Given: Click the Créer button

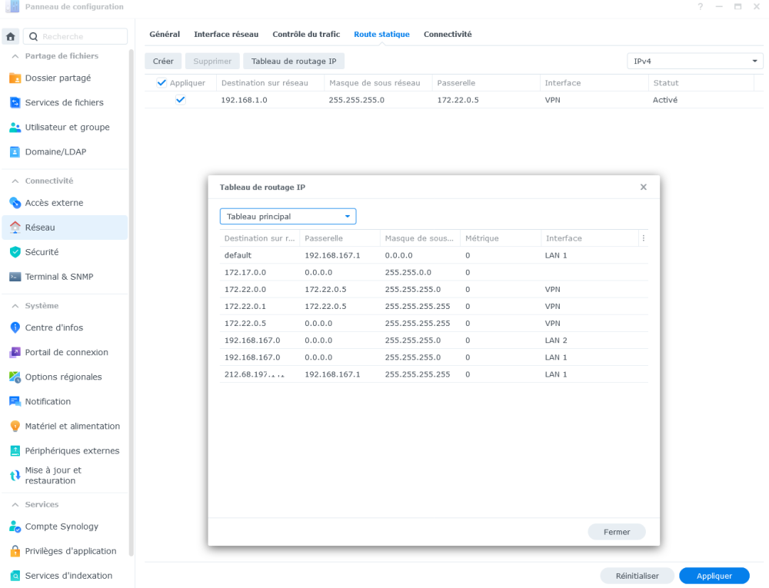Looking at the screenshot, I should pos(163,61).
